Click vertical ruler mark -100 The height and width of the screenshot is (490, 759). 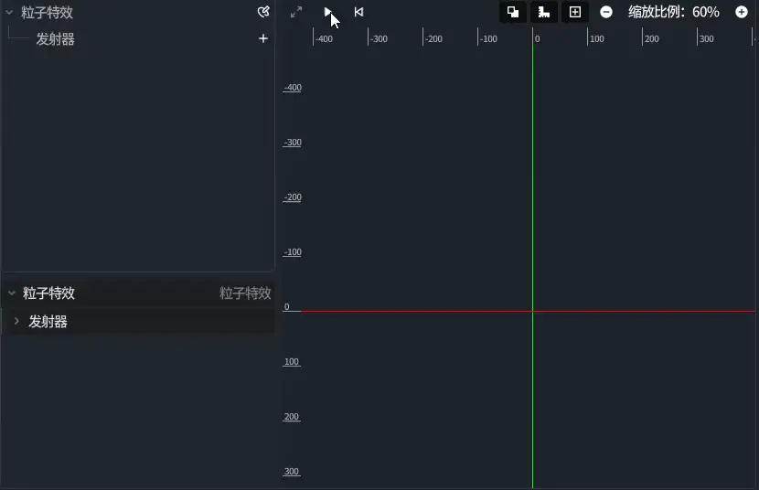coord(293,252)
